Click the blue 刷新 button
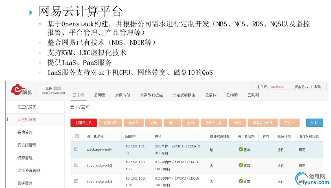 [x=314, y=123]
